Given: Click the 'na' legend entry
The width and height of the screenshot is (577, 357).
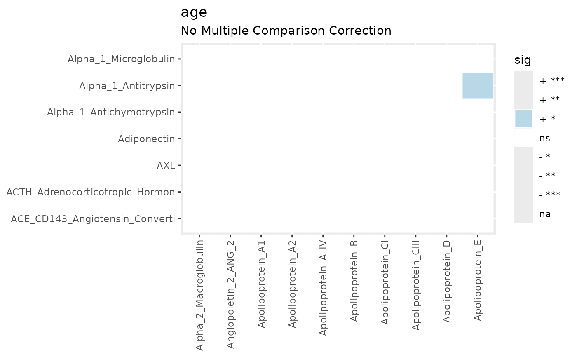Looking at the screenshot, I should pyautogui.click(x=545, y=214).
